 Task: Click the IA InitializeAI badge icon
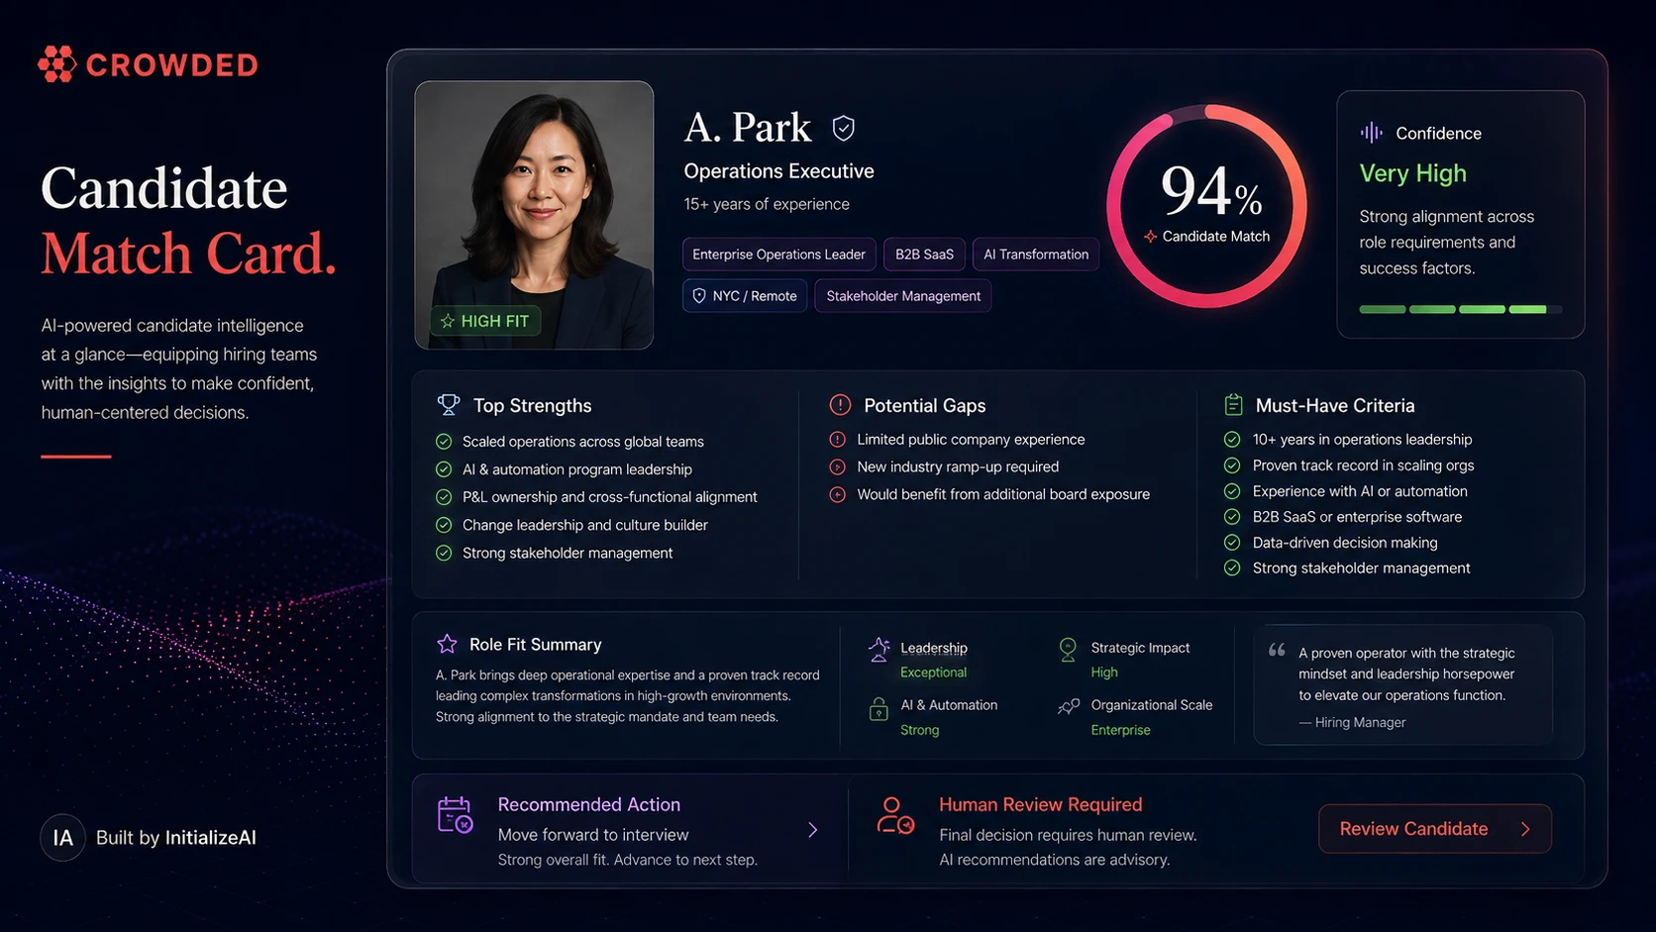click(62, 838)
